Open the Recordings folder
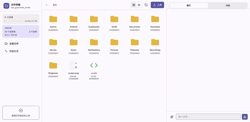This screenshot has height=122, width=250. tap(155, 42)
